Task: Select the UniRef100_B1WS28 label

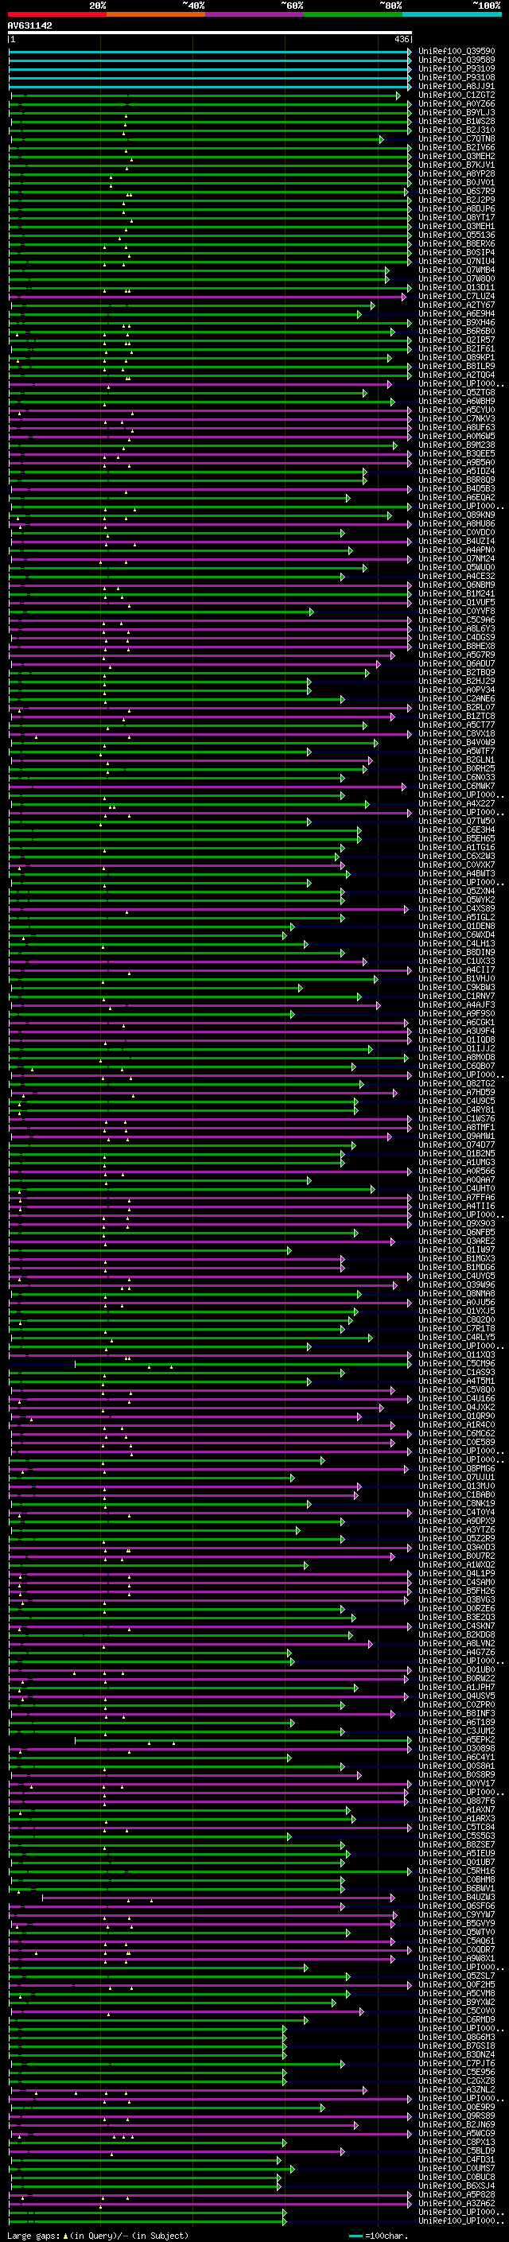Action: click(x=457, y=121)
